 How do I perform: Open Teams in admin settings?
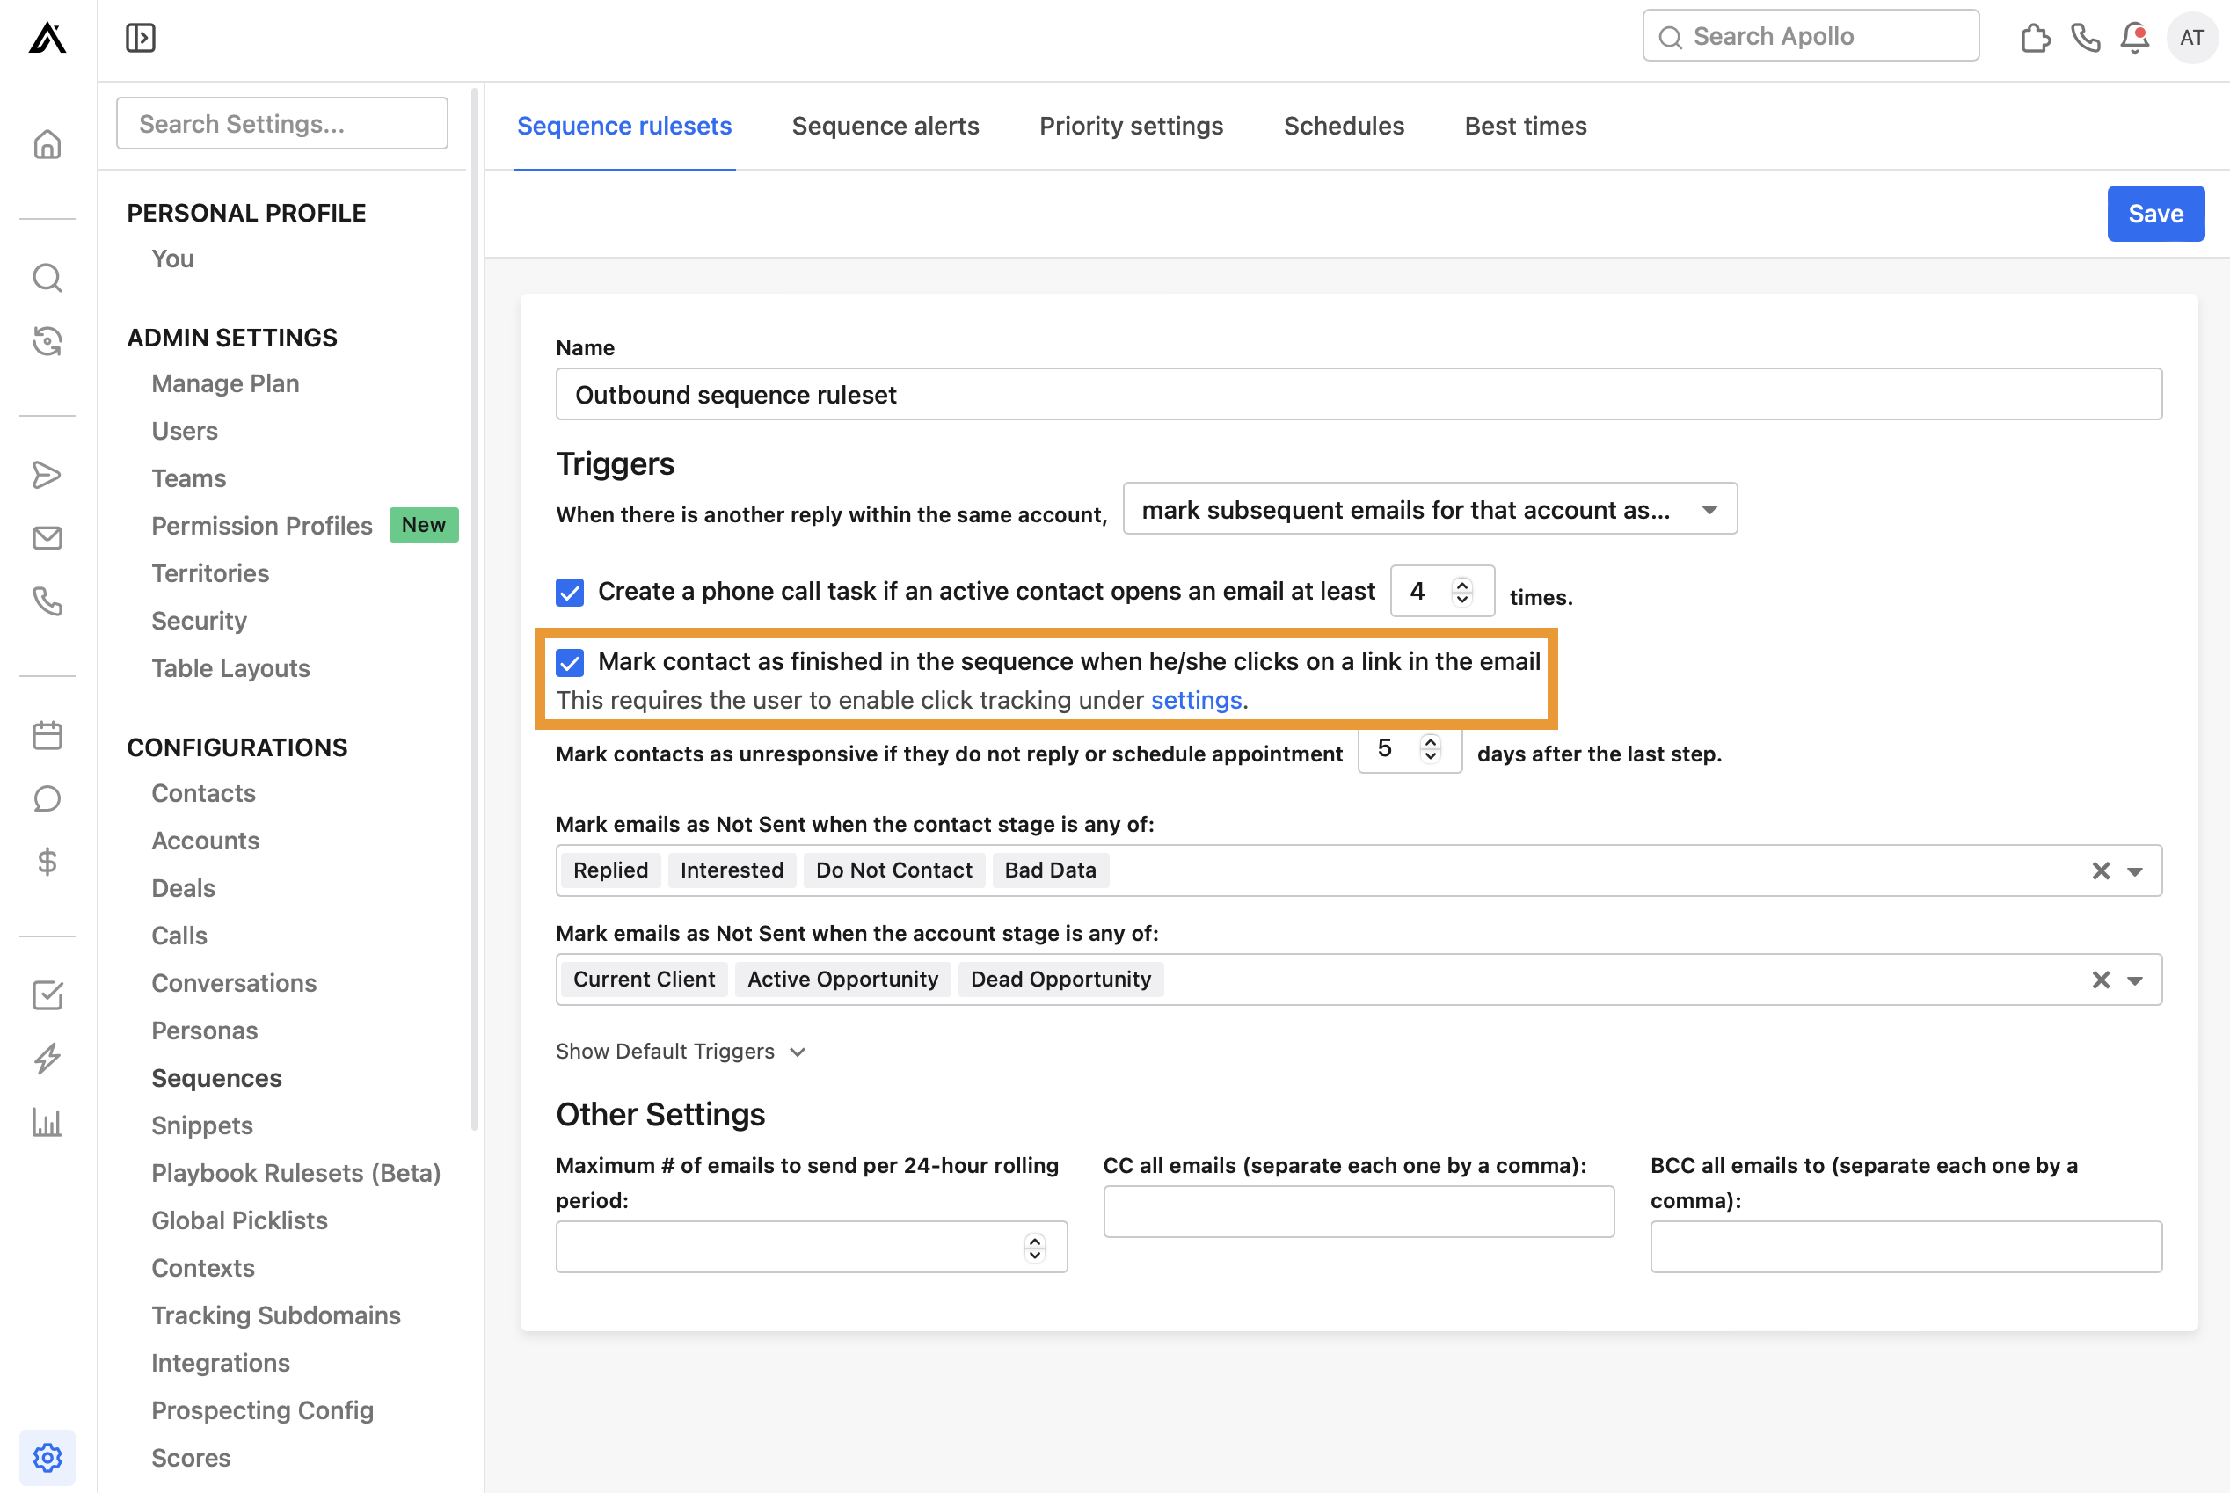pyautogui.click(x=188, y=479)
